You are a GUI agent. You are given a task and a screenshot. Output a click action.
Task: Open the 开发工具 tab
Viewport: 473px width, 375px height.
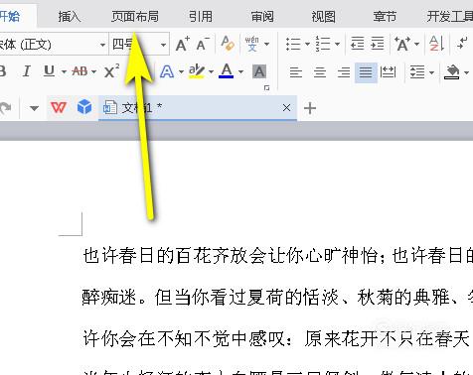[450, 16]
